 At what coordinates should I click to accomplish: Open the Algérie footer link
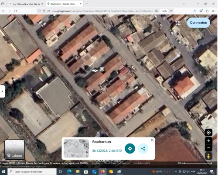(x=96, y=163)
